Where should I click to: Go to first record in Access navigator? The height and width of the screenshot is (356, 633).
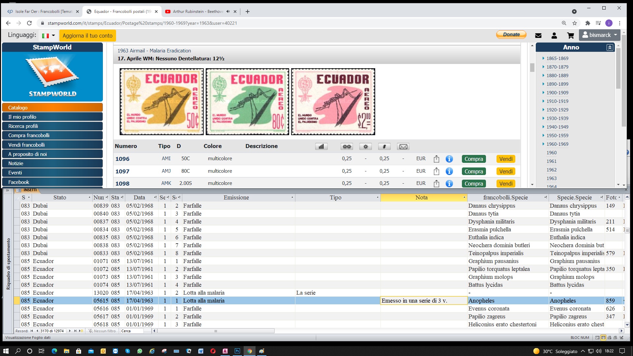click(32, 331)
